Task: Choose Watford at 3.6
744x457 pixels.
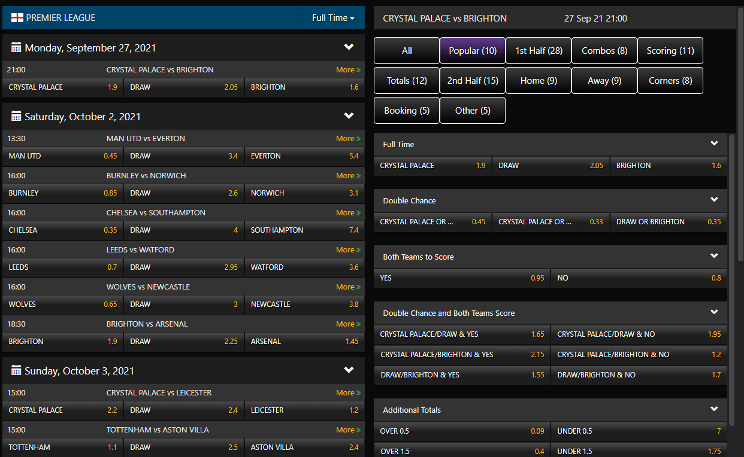Action: point(304,267)
